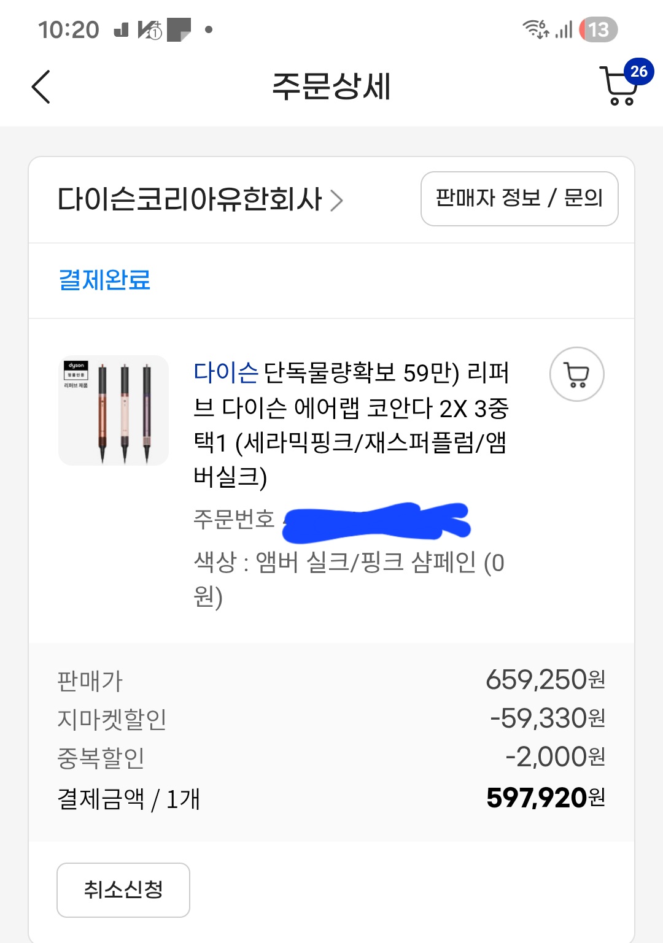Open the 다이슨 brand link in product title
This screenshot has width=663, height=943.
coord(225,372)
